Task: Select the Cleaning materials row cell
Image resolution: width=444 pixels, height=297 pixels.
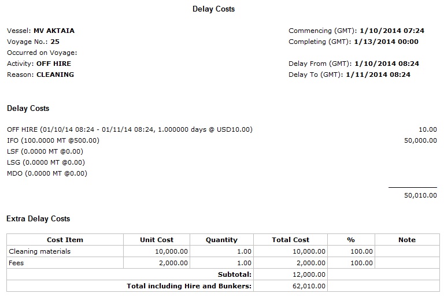Action: tap(39, 251)
